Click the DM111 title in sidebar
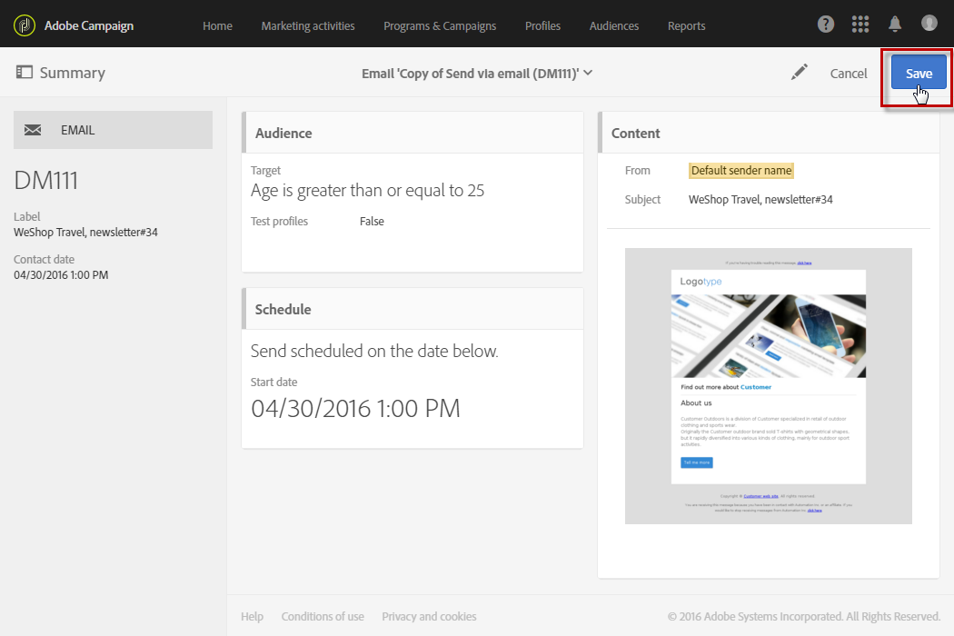This screenshot has height=636, width=954. pos(46,180)
